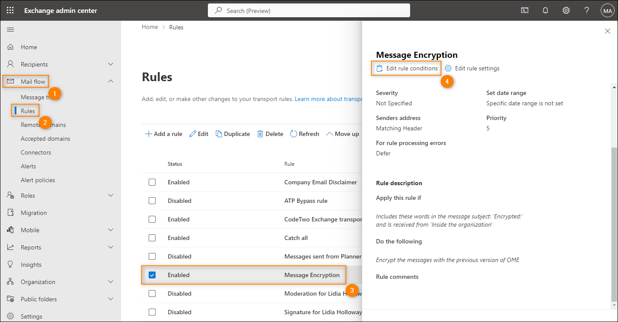Expand the Recipients section
Image resolution: width=618 pixels, height=322 pixels.
[110, 64]
